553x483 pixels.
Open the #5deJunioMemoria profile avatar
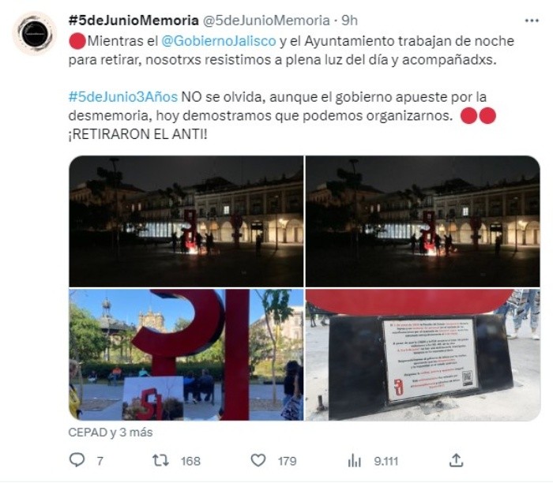tap(35, 33)
